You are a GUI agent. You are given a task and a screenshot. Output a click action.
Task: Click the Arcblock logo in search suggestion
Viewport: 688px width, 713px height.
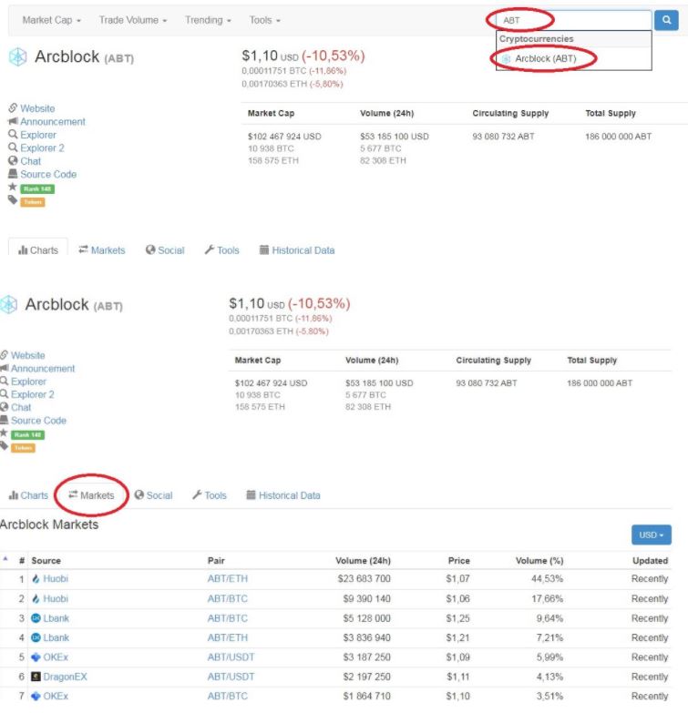[x=507, y=59]
